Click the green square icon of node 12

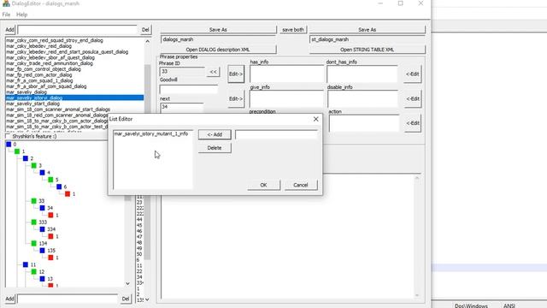pyautogui.click(x=34, y=272)
